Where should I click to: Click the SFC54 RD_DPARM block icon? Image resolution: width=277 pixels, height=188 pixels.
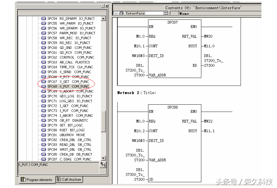44,19
